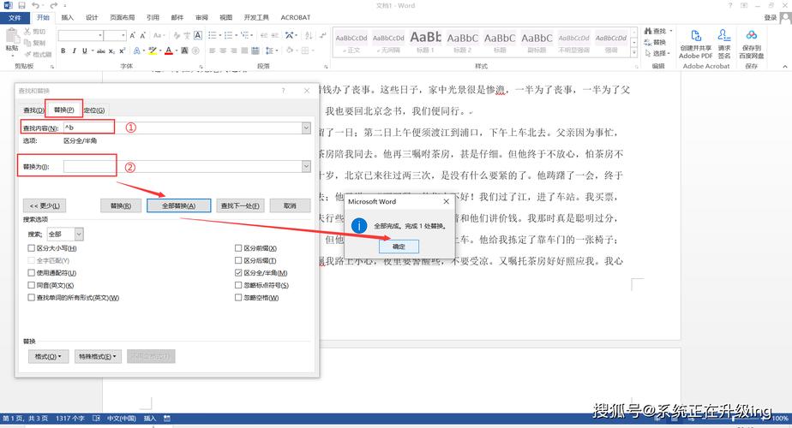
Task: Open the font name combo box dropdown
Action: pos(100,35)
